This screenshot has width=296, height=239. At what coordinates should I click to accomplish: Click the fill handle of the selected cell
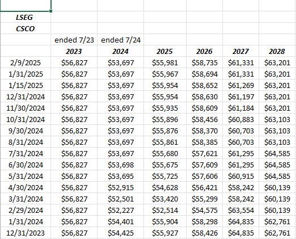(x=50, y=11)
